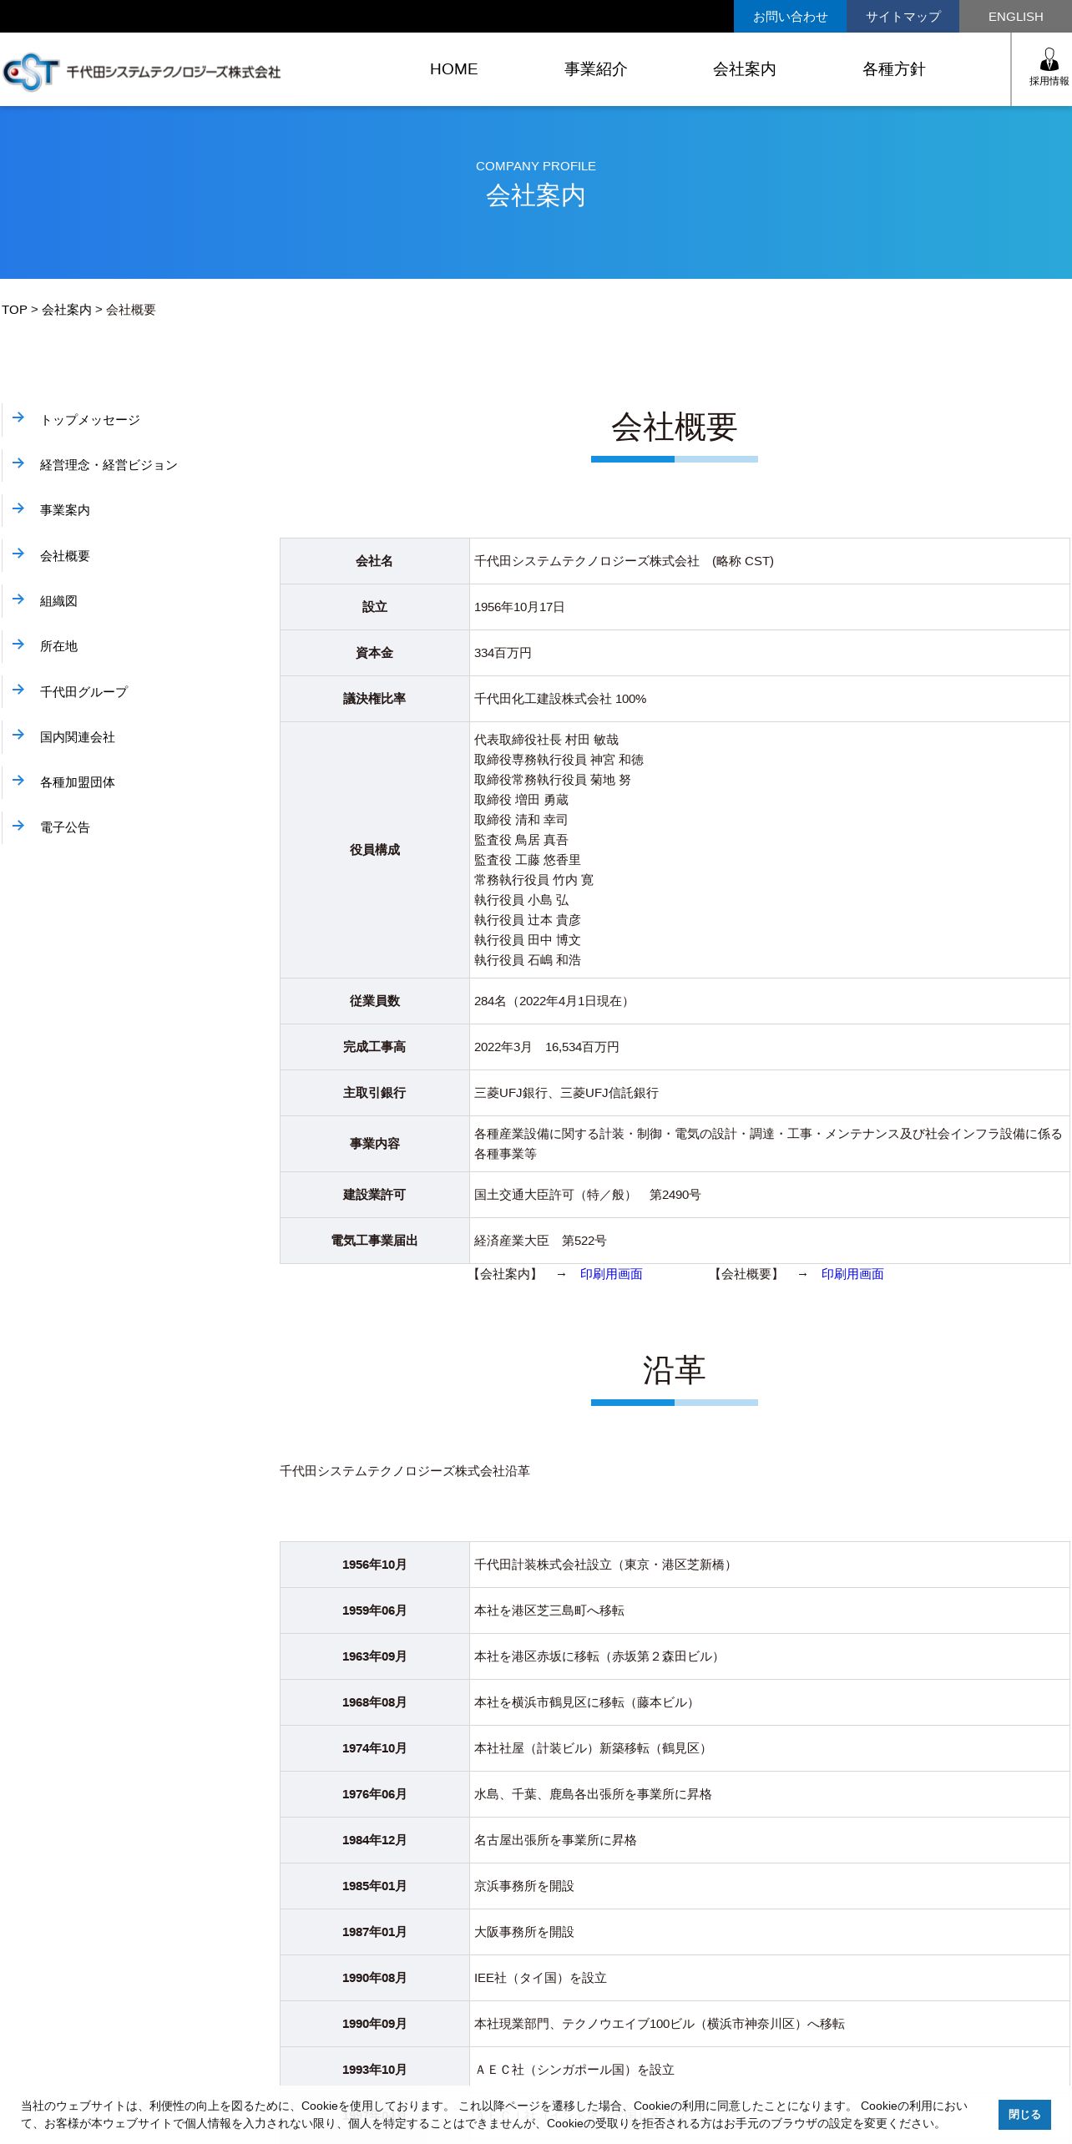Open 経営理念・経営ビジョン sidebar link
Image resolution: width=1072 pixels, height=2144 pixels.
109,465
